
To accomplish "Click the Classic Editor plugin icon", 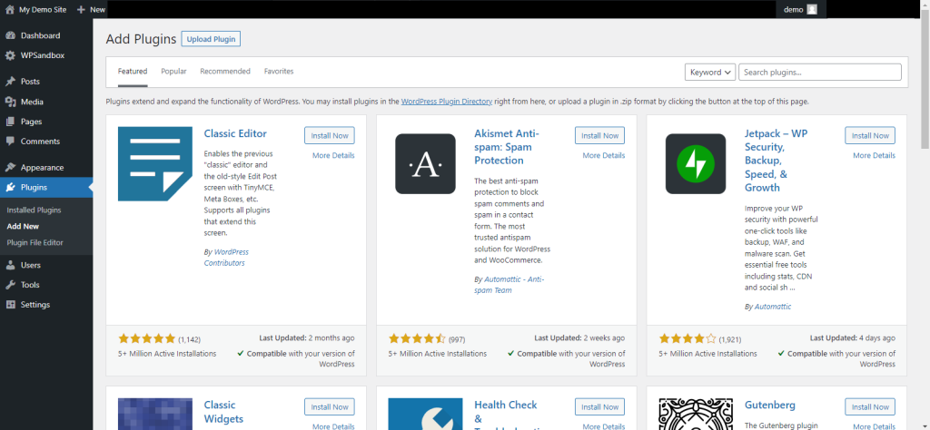I will tap(155, 164).
